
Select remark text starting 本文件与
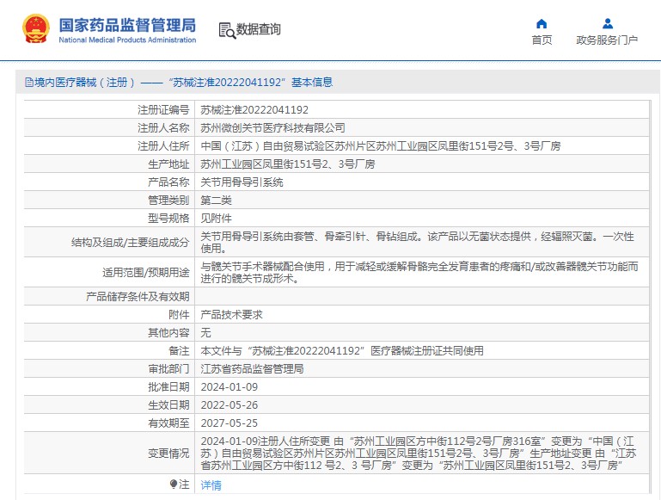tap(342, 351)
